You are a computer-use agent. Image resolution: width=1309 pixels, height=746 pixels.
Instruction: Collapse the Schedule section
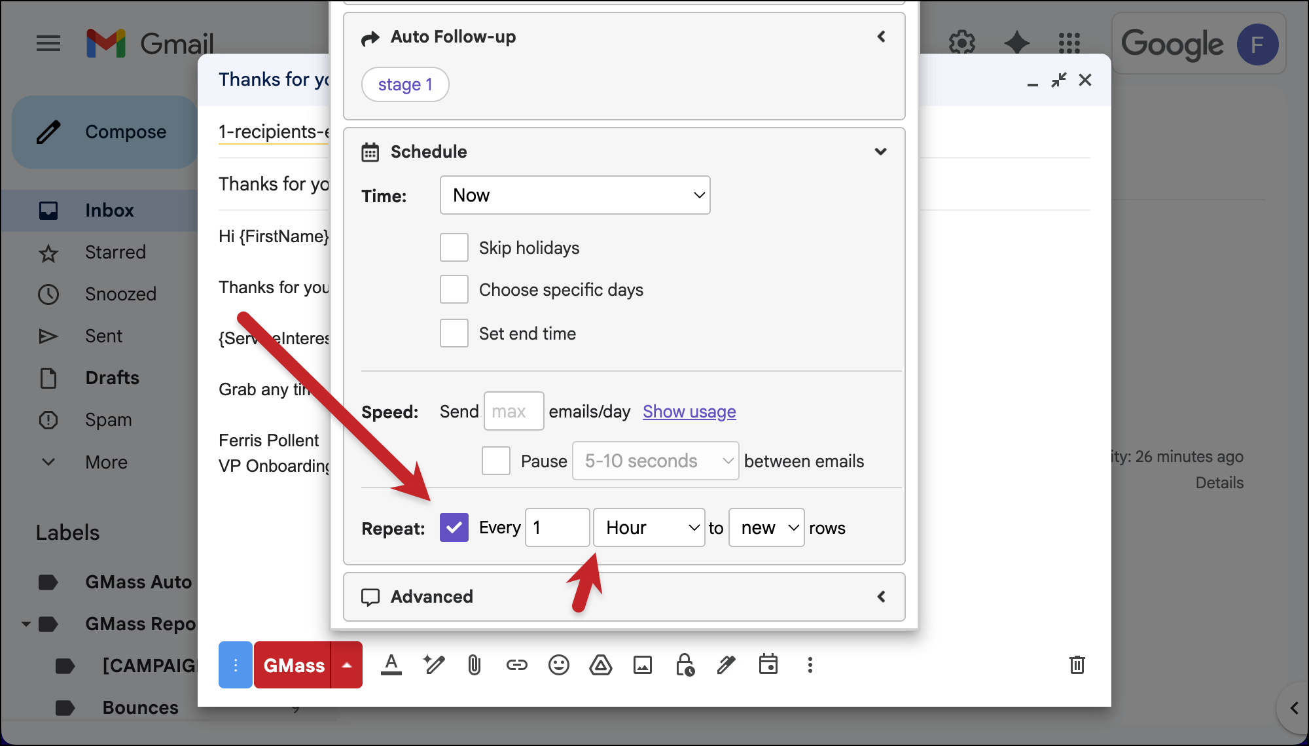pyautogui.click(x=880, y=151)
